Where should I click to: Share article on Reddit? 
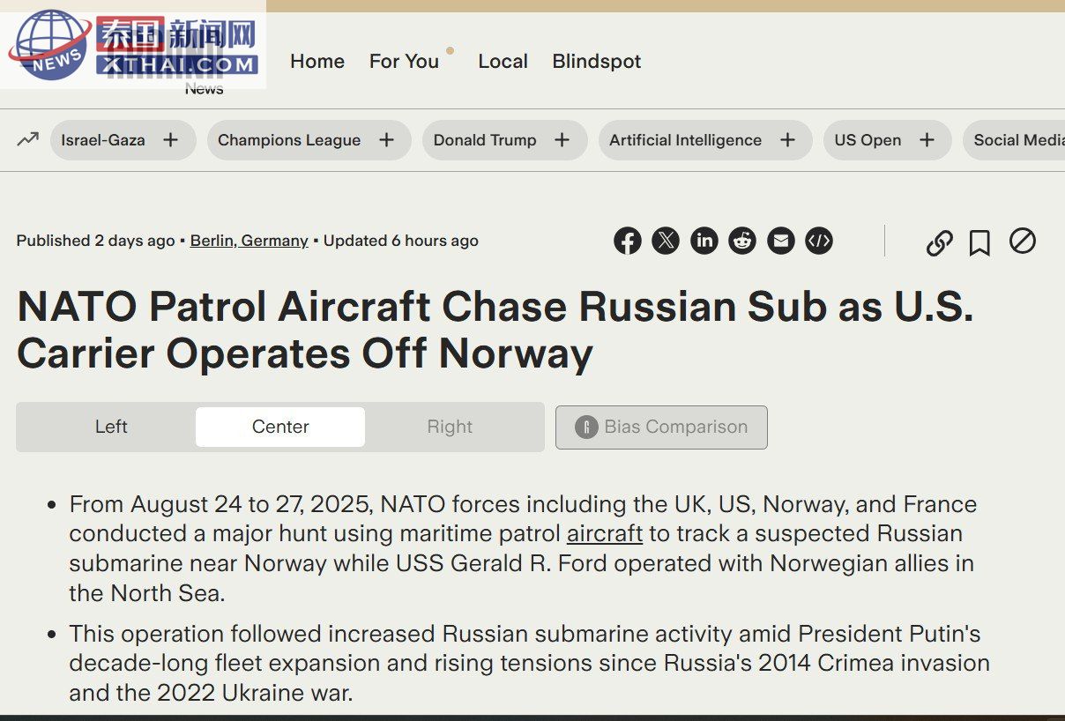click(x=742, y=241)
